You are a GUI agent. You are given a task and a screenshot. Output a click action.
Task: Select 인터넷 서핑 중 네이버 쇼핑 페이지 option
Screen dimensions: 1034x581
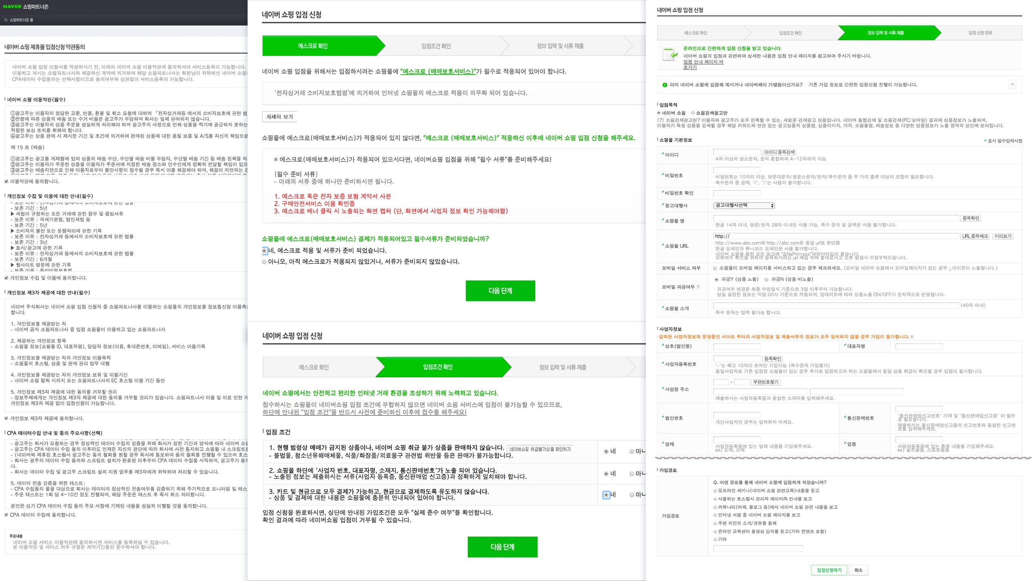[715, 515]
